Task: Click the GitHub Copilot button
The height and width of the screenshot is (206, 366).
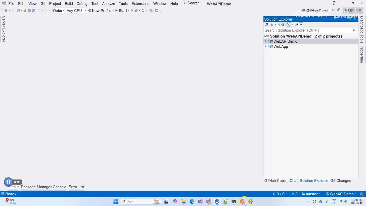Action: pyautogui.click(x=317, y=11)
